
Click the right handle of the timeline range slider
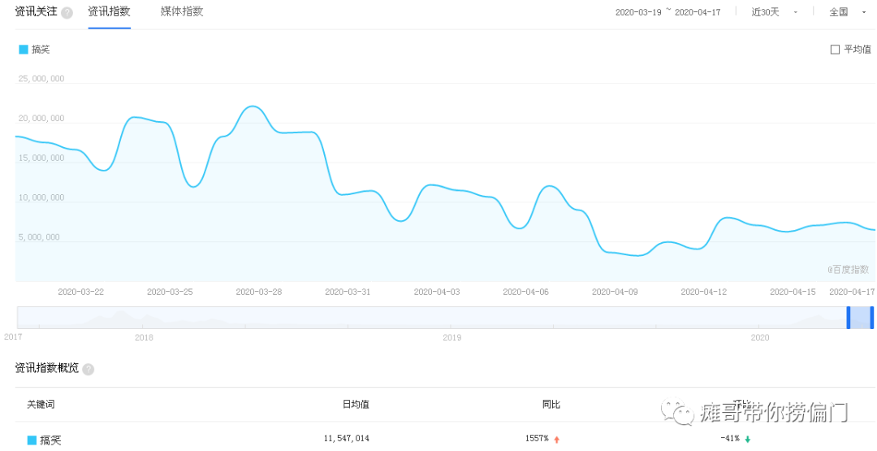tap(871, 317)
